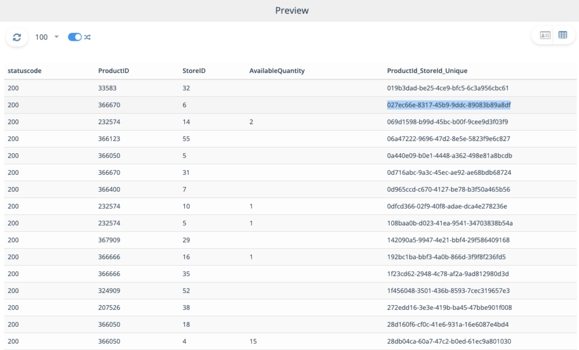
Task: Click StoreID cell 55
Action: click(x=187, y=139)
